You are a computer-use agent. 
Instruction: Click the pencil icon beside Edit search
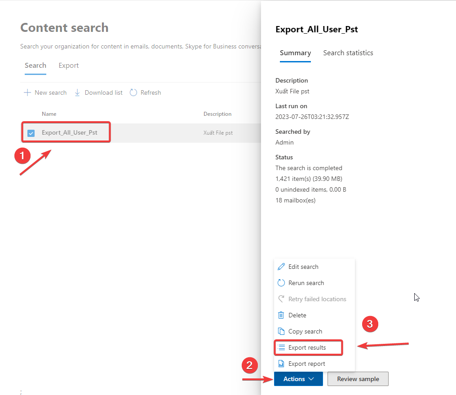281,267
